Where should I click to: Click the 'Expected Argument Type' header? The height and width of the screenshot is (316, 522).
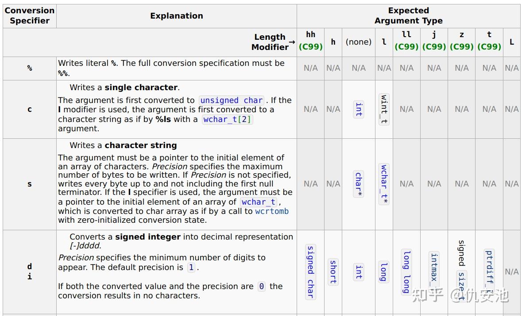coord(409,15)
